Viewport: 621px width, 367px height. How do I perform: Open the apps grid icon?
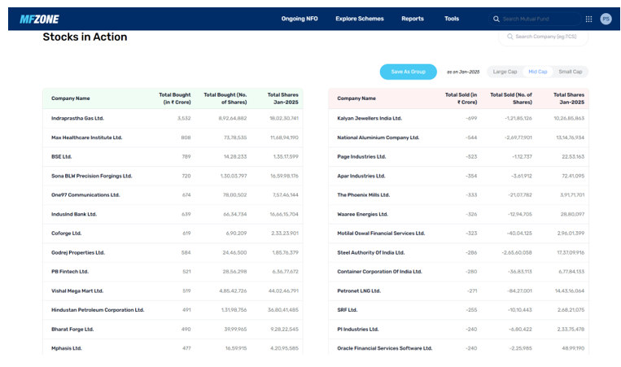pos(588,19)
